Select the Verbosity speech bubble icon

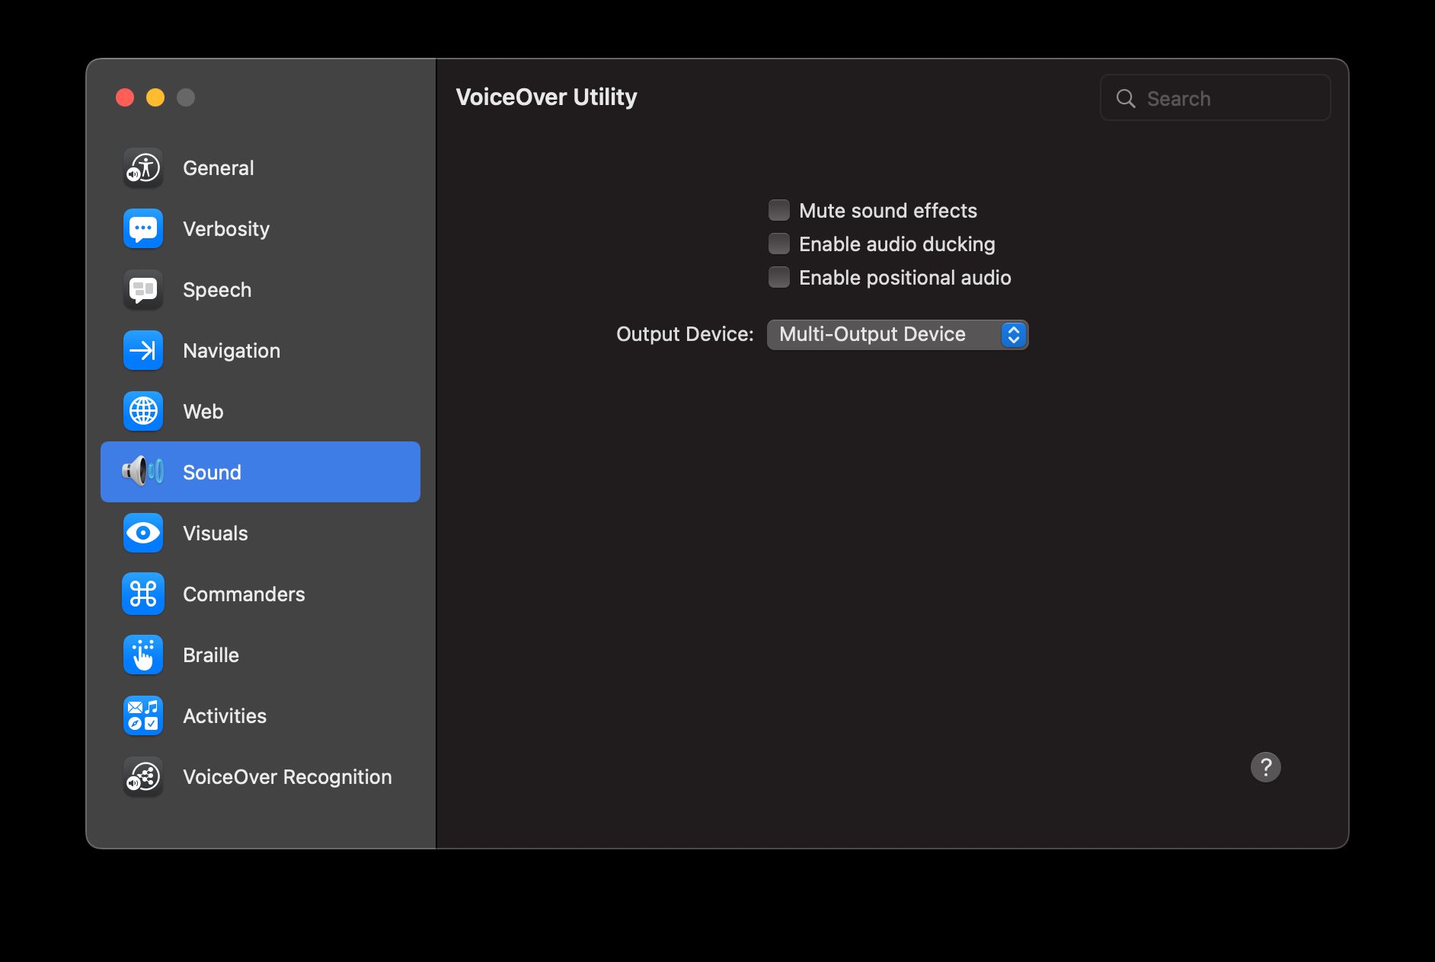coord(142,228)
